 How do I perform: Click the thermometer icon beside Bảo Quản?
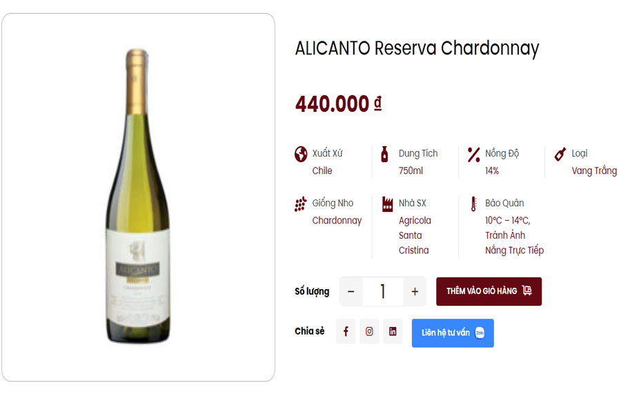click(472, 204)
